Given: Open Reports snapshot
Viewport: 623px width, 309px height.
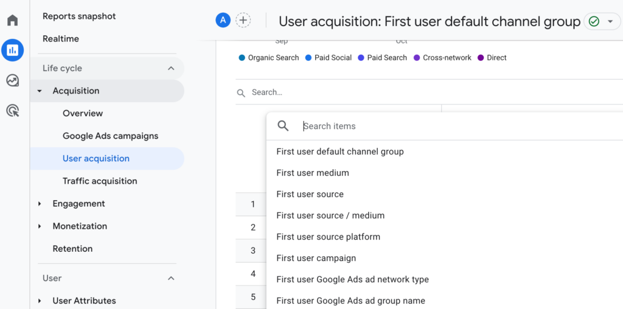Looking at the screenshot, I should click(79, 16).
